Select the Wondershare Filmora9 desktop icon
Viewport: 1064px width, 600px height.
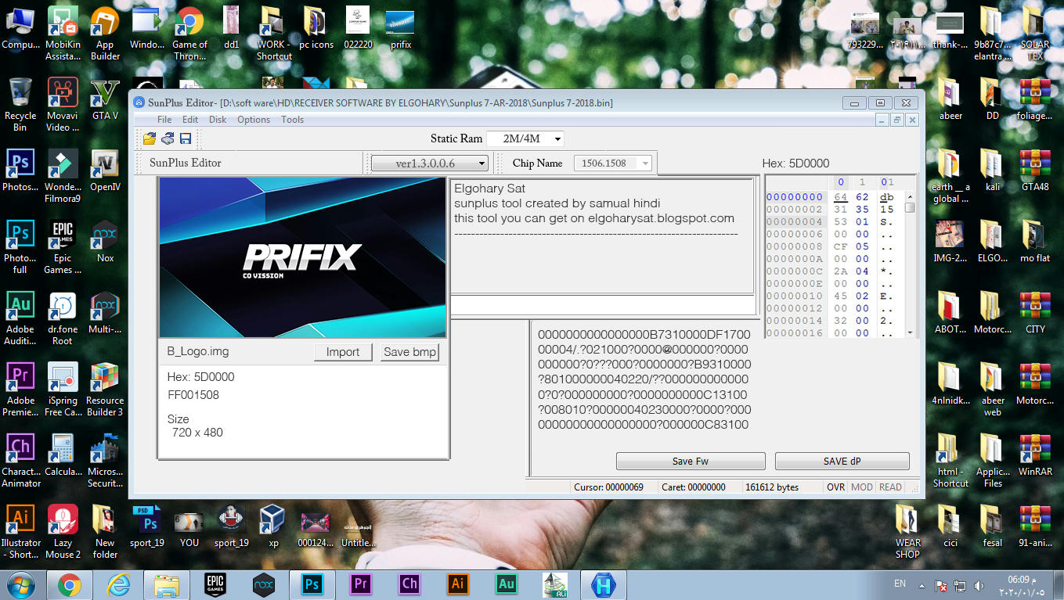(x=63, y=176)
